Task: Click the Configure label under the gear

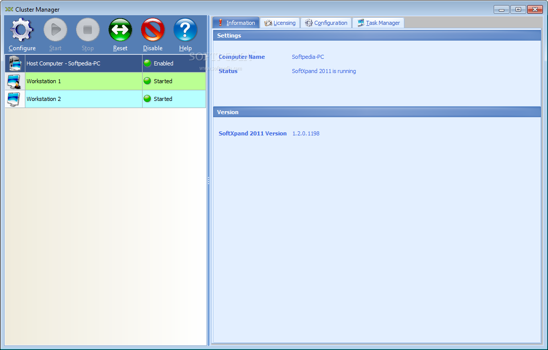Action: (x=22, y=48)
